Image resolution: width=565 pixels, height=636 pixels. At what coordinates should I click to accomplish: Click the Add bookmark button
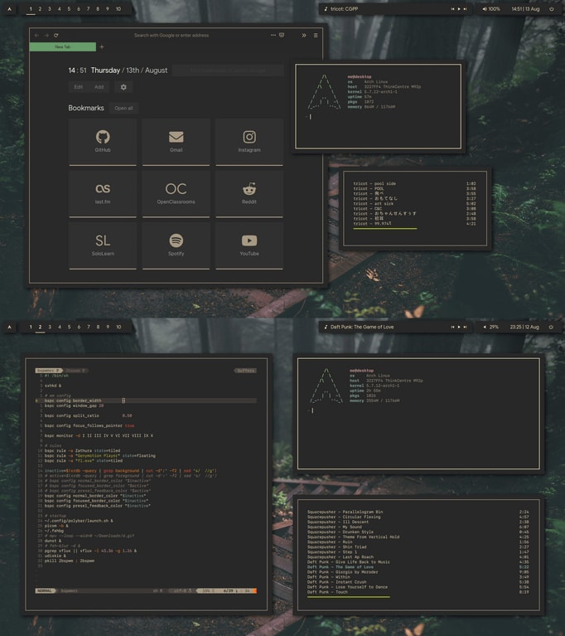[99, 87]
